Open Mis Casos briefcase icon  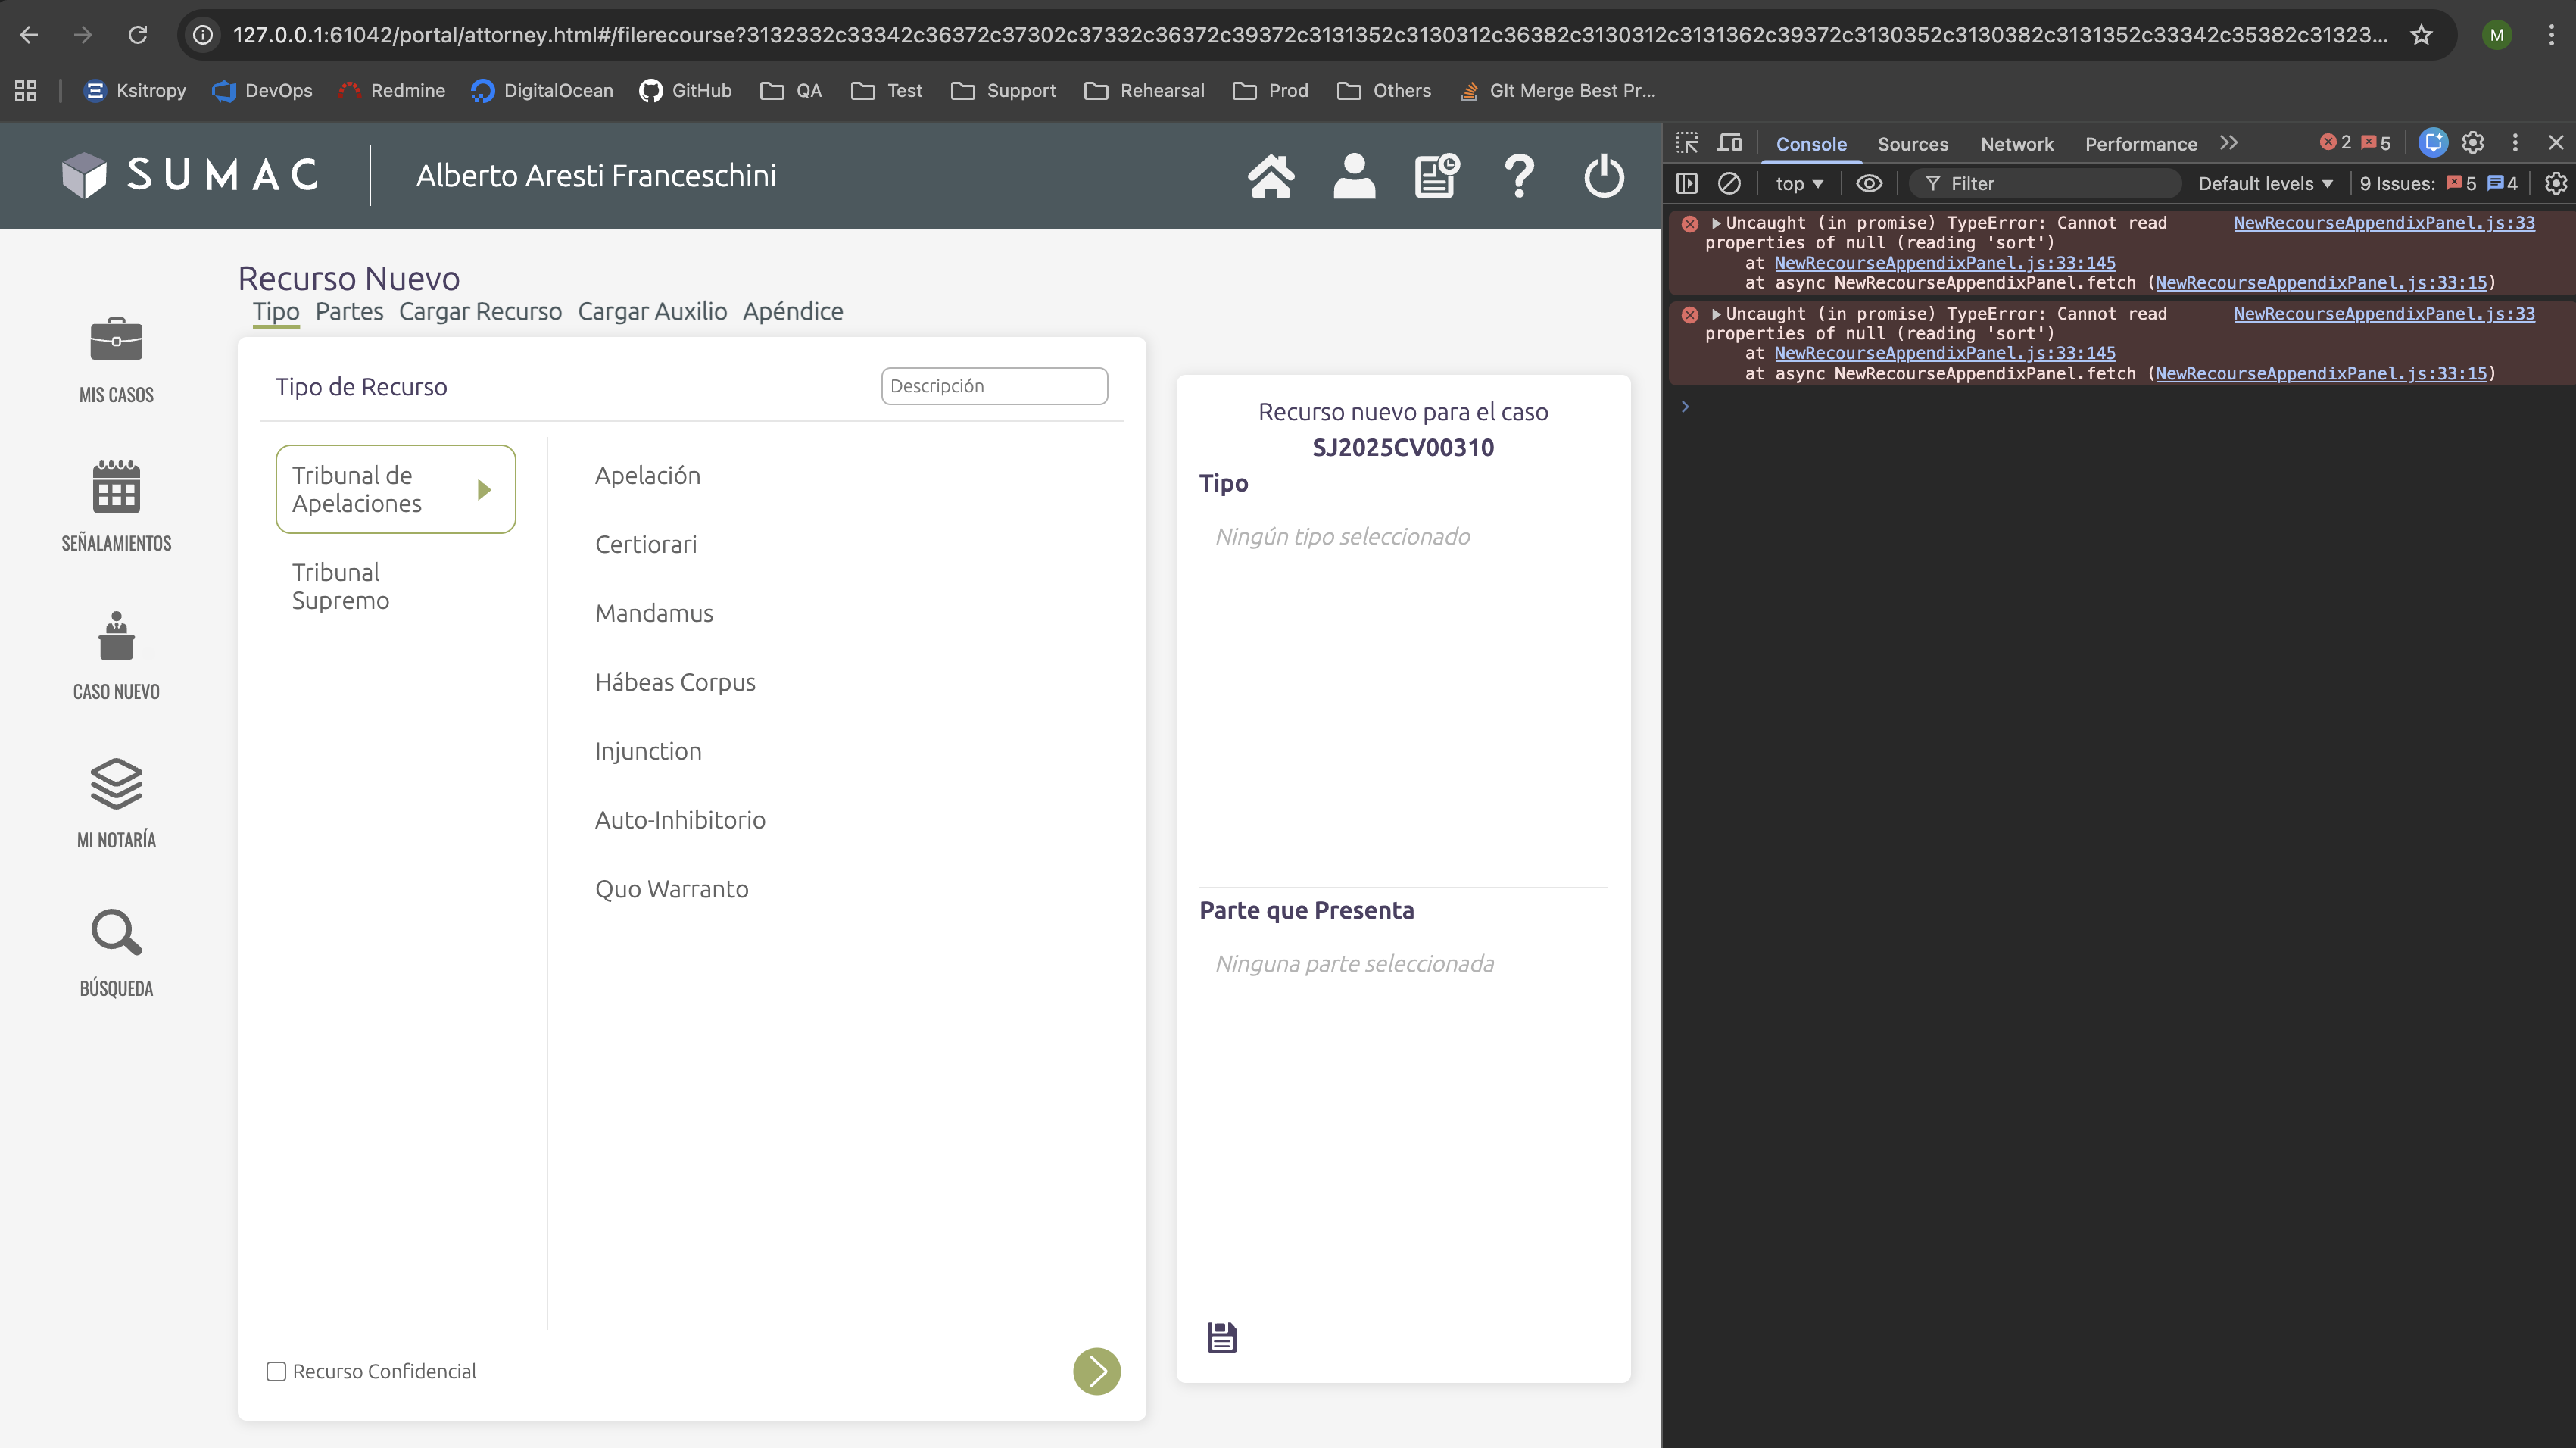pyautogui.click(x=116, y=340)
